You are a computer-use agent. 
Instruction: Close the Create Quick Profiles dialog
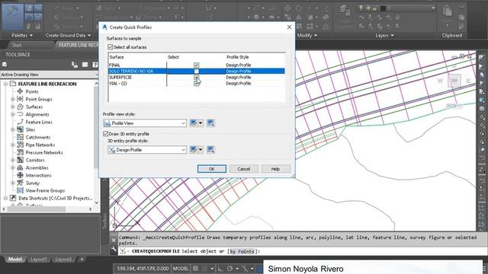(x=289, y=27)
